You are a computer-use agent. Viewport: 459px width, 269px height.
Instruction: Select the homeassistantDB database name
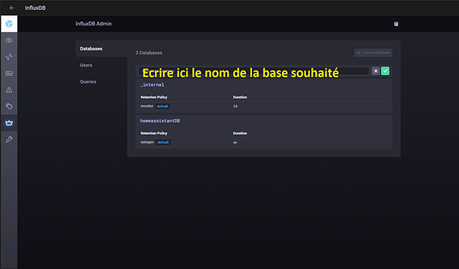(x=160, y=121)
